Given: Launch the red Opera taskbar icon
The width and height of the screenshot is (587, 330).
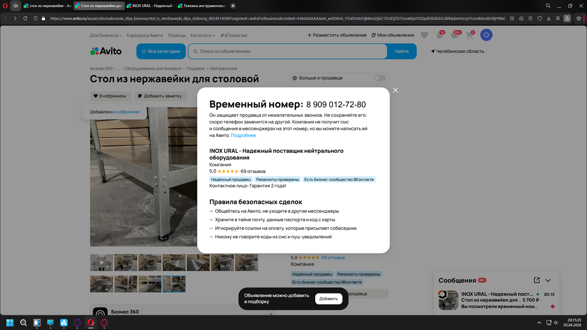Looking at the screenshot, I should (91, 323).
